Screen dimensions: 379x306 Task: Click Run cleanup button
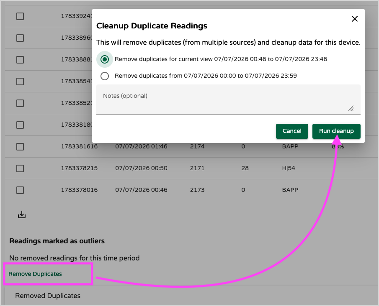point(336,131)
